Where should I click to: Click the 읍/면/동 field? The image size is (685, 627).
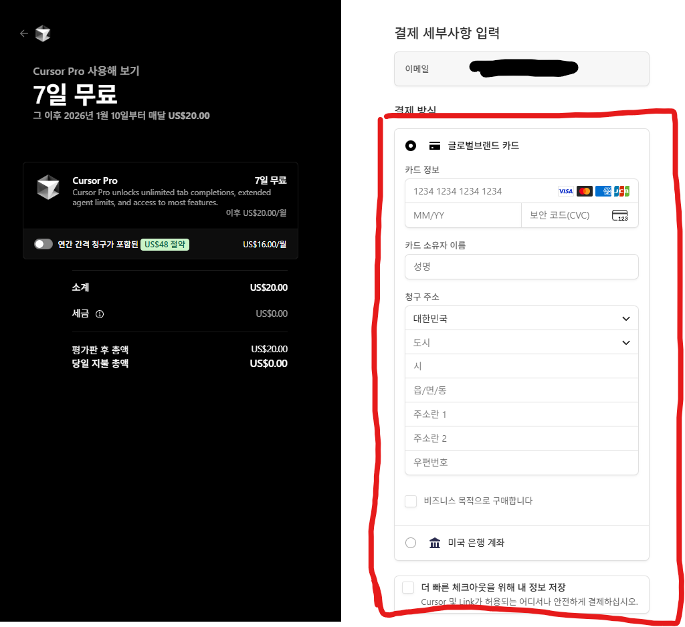(x=522, y=390)
